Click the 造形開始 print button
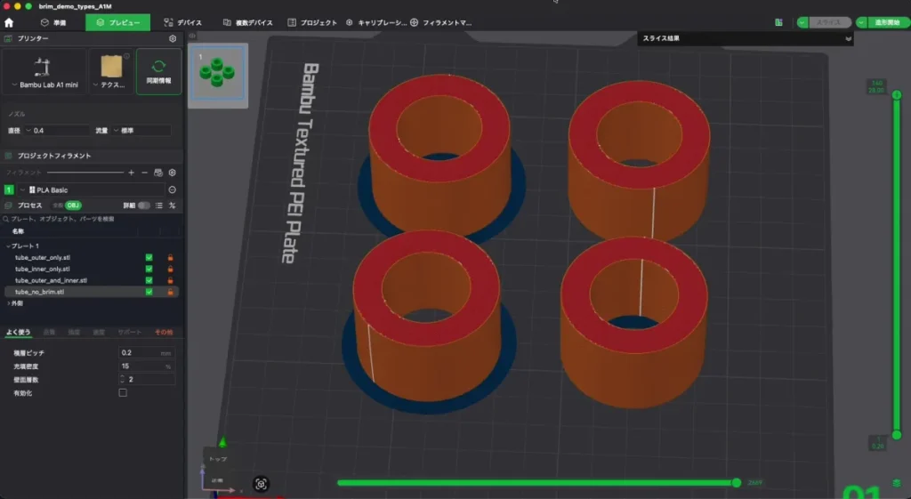911x499 pixels. pos(887,22)
